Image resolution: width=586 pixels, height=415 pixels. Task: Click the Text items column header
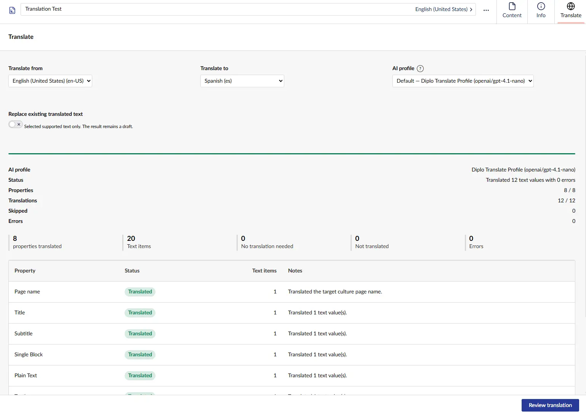(x=264, y=271)
